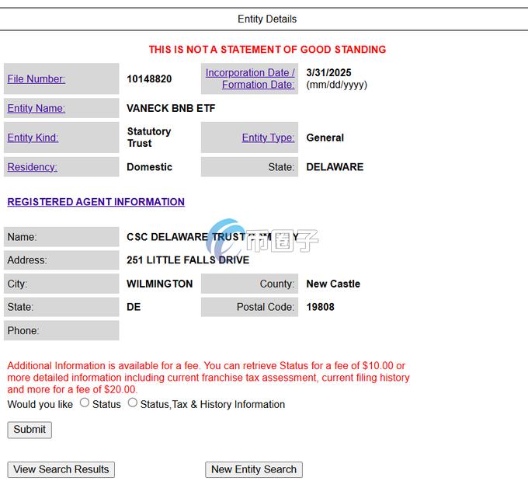Image resolution: width=528 pixels, height=481 pixels.
Task: Click county value New Castle
Action: (x=333, y=284)
